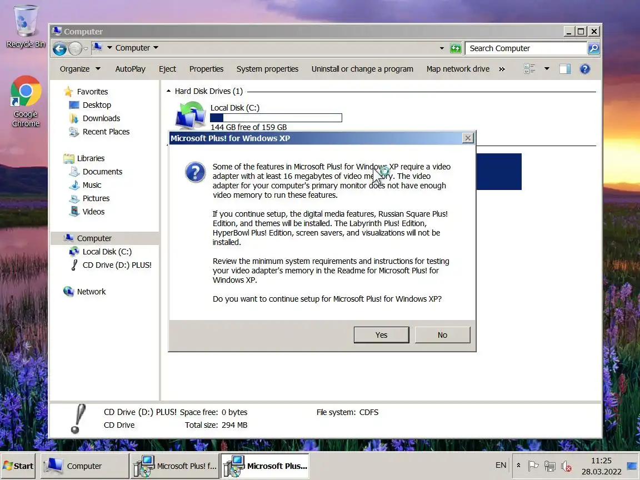Launch Google Chrome desktop shortcut
The height and width of the screenshot is (480, 640).
point(26,101)
